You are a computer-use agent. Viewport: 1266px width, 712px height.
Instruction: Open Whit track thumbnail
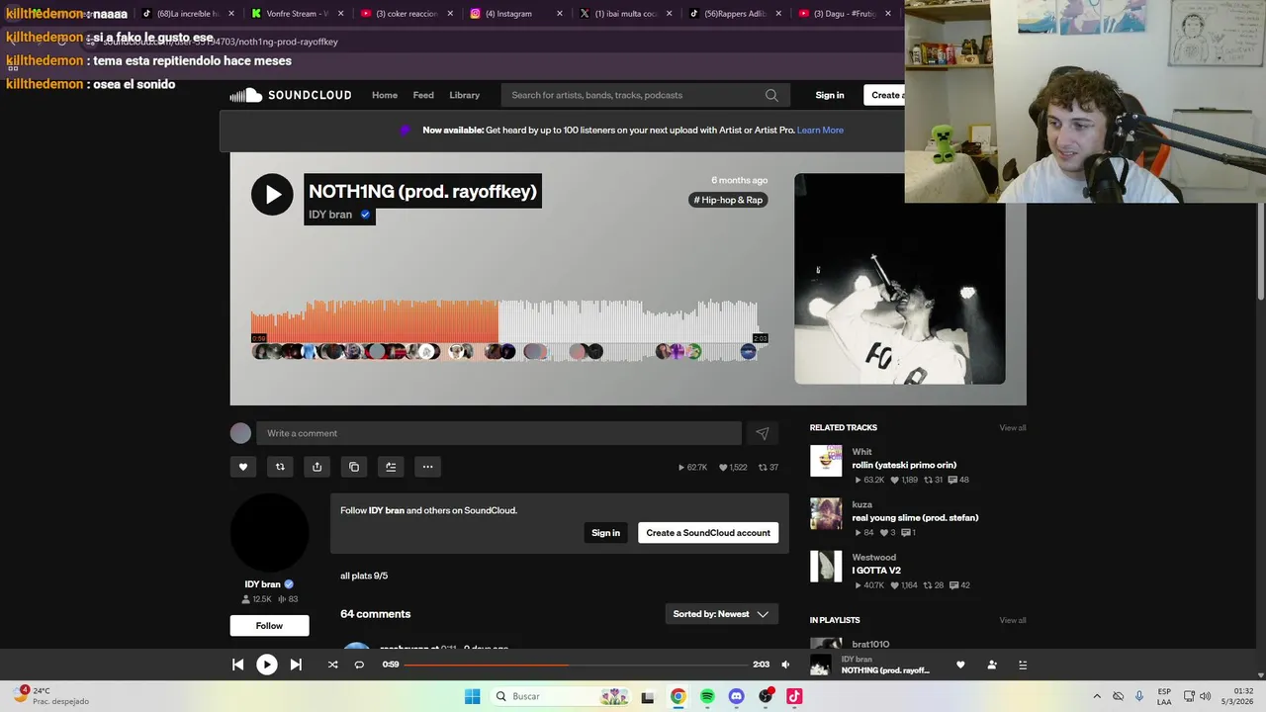tap(826, 461)
